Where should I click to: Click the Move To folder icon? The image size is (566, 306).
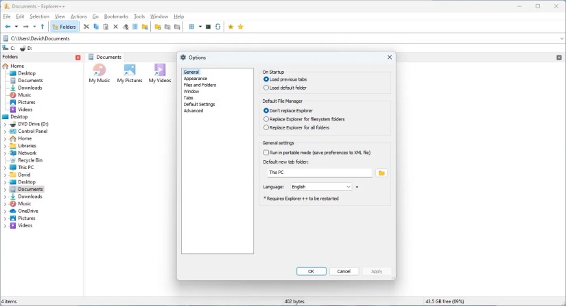pos(177,27)
